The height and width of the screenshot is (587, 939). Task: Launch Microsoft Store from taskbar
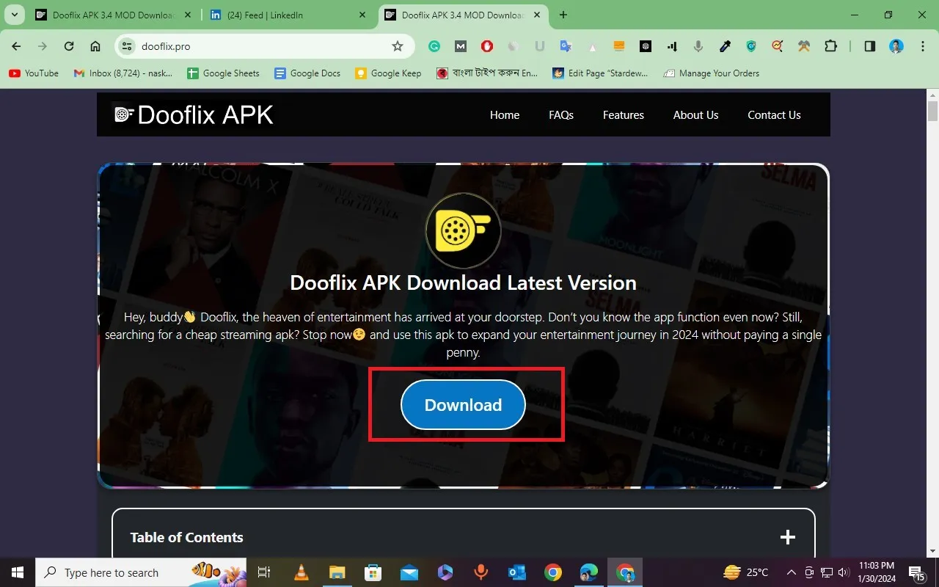pyautogui.click(x=373, y=572)
